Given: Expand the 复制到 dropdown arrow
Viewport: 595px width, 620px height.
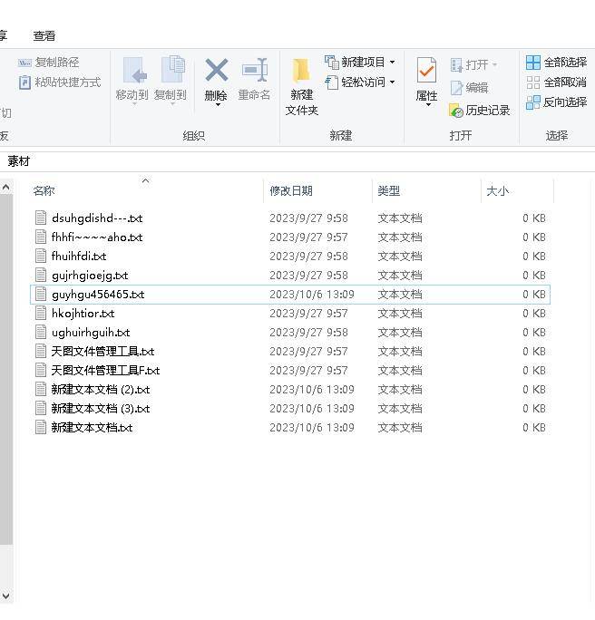Looking at the screenshot, I should (x=172, y=104).
